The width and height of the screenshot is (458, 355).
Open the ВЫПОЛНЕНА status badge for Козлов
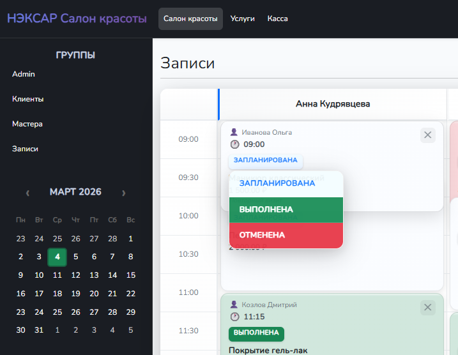coord(256,333)
